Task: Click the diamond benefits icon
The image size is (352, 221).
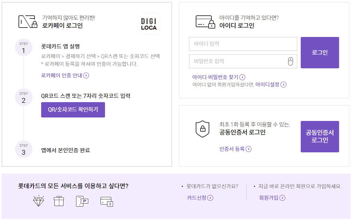Action: tap(39, 201)
